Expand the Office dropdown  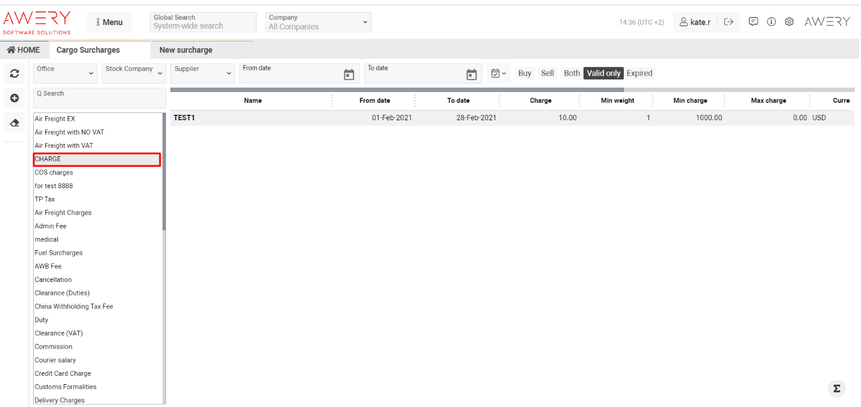[65, 73]
